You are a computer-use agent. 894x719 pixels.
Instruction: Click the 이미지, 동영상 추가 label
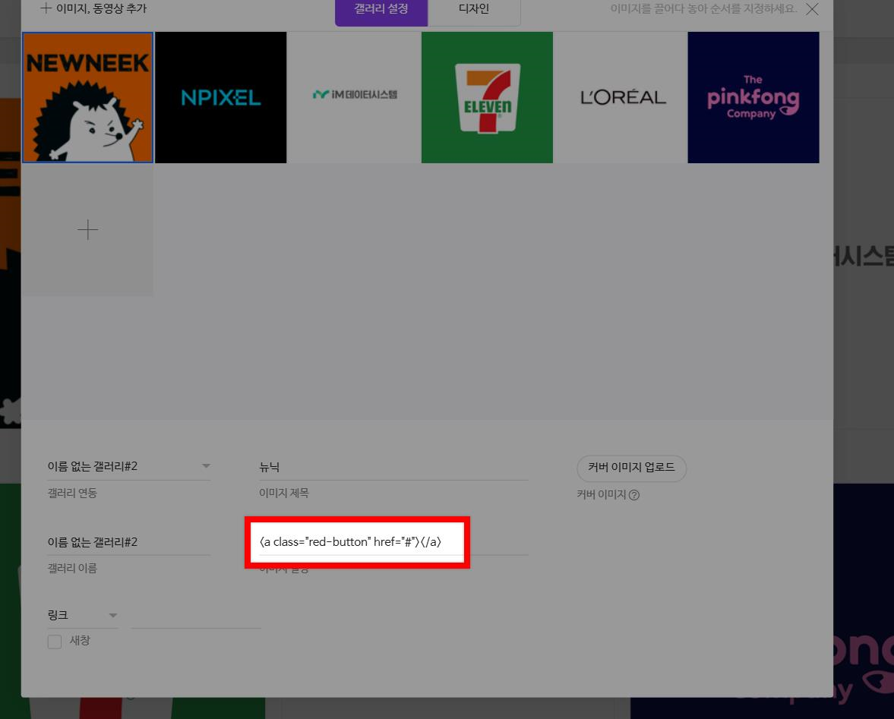(102, 8)
